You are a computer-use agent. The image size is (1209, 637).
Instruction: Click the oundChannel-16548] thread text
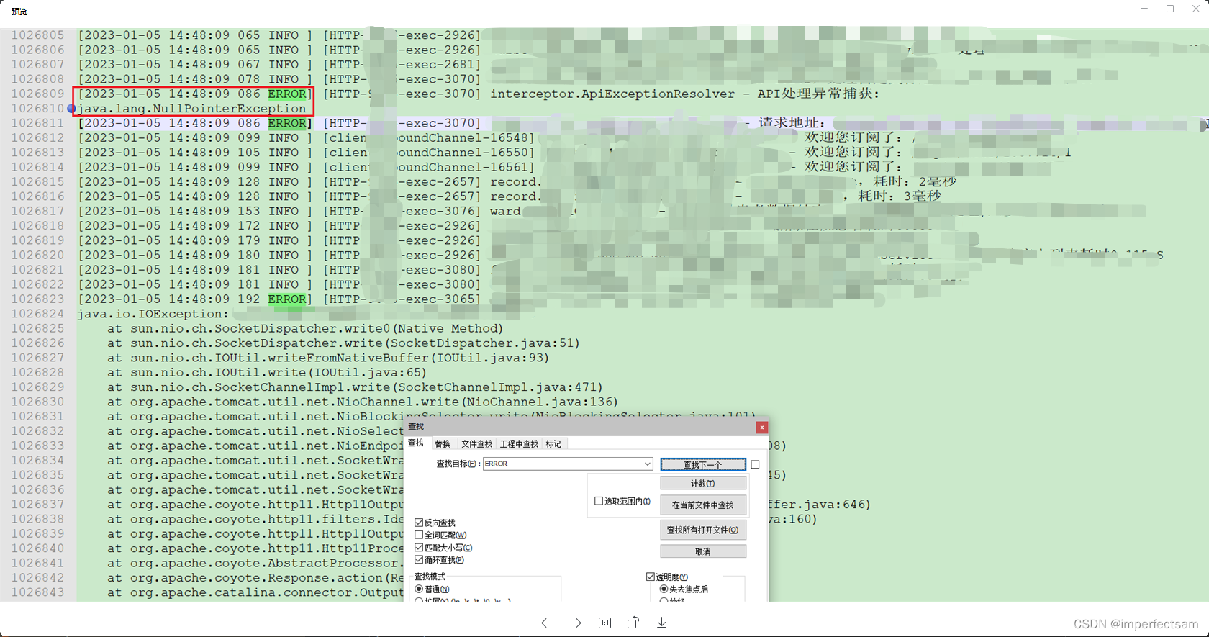[x=466, y=138]
